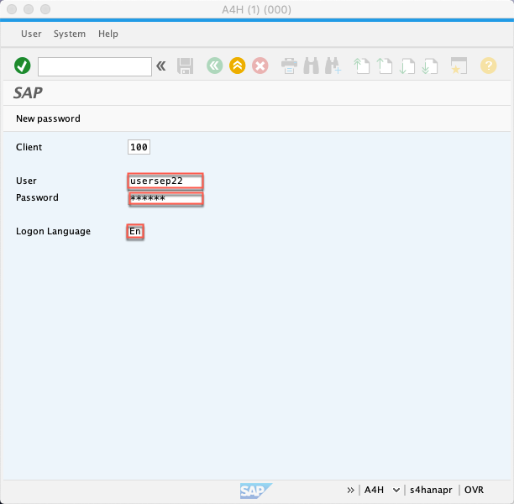
Task: Expand the status bar double arrow
Action: [x=350, y=490]
